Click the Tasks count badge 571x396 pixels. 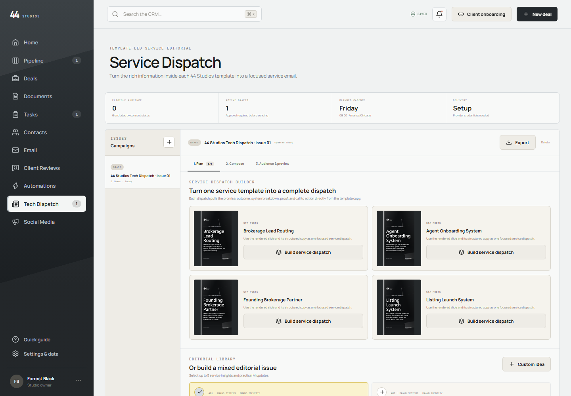[x=77, y=114]
